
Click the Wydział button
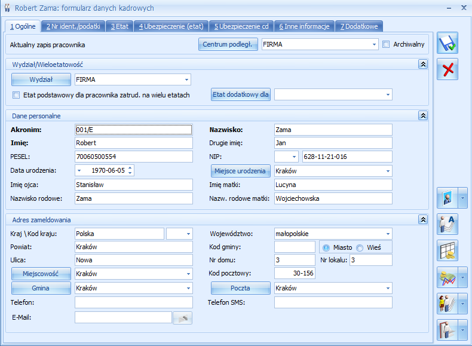pos(41,79)
